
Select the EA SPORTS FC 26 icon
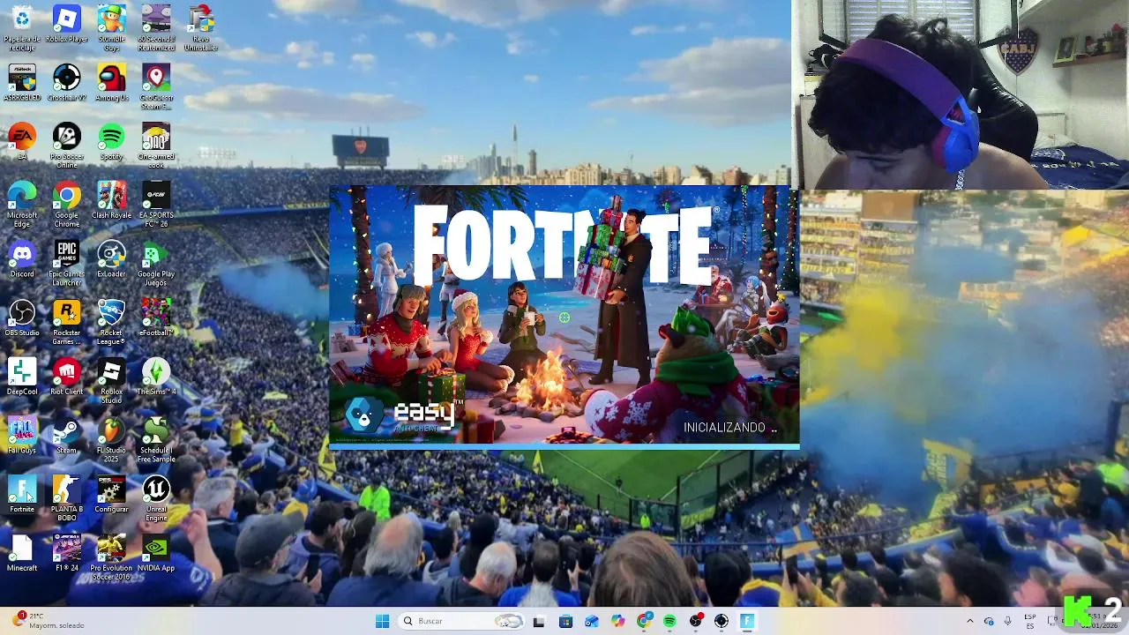tap(156, 205)
